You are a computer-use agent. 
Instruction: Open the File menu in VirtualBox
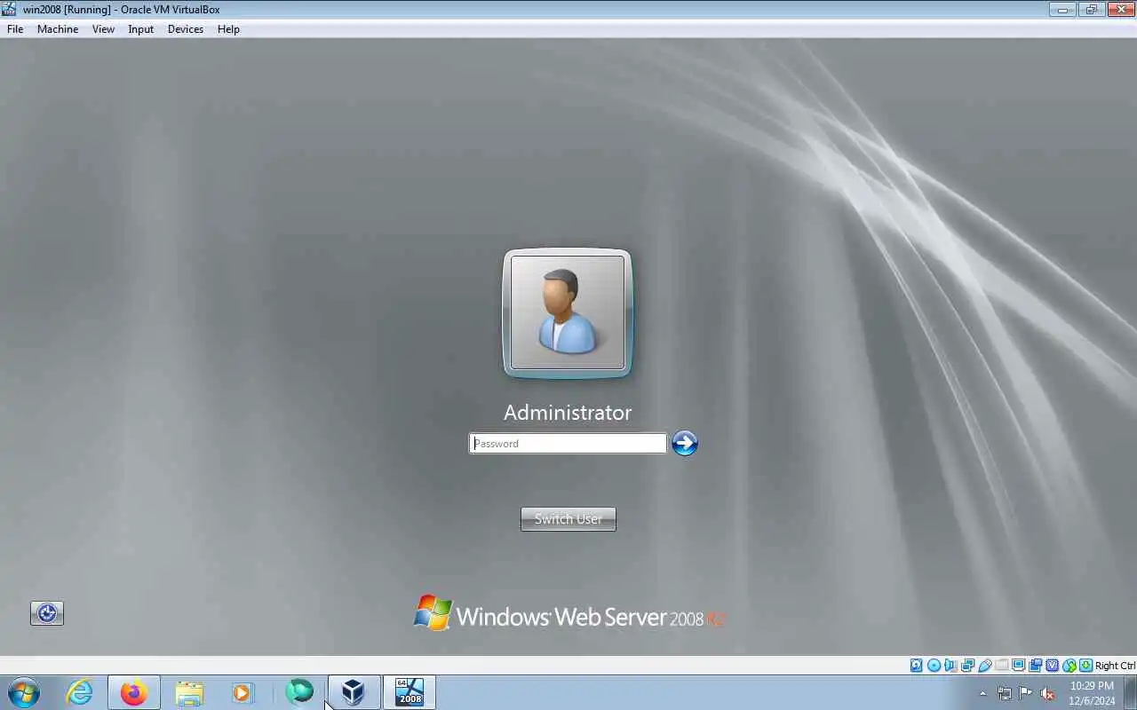(x=15, y=29)
